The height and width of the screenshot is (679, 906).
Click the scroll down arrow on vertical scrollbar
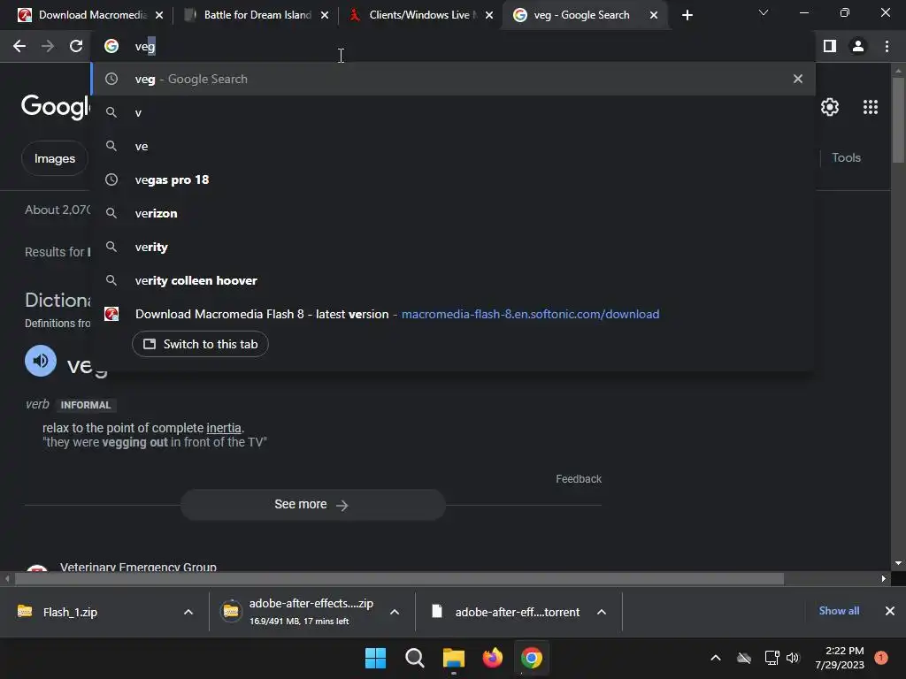point(898,563)
